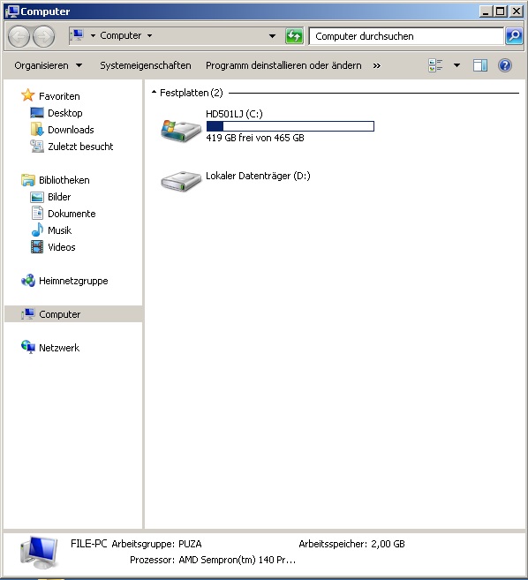Viewport: 528px width, 580px height.
Task: Click the Arbeitsgruppe: PUZA text
Action: click(x=156, y=544)
